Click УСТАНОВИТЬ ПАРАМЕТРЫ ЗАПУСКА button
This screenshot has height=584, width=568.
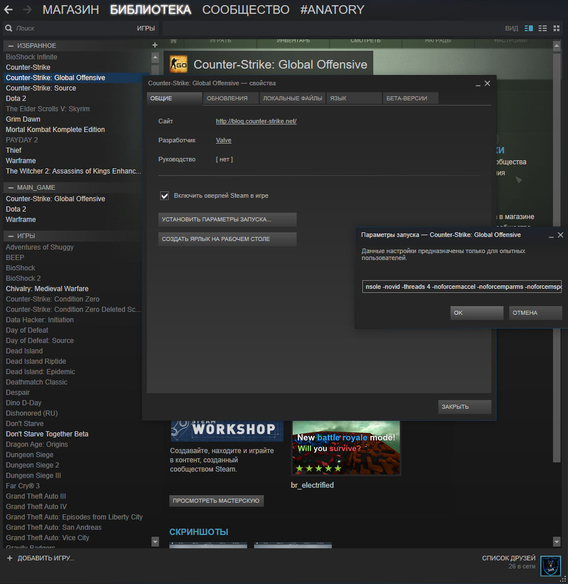(228, 220)
